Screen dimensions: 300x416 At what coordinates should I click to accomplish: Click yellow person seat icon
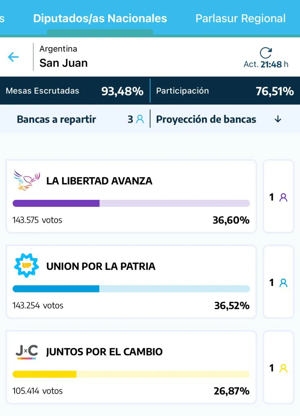pos(283,368)
